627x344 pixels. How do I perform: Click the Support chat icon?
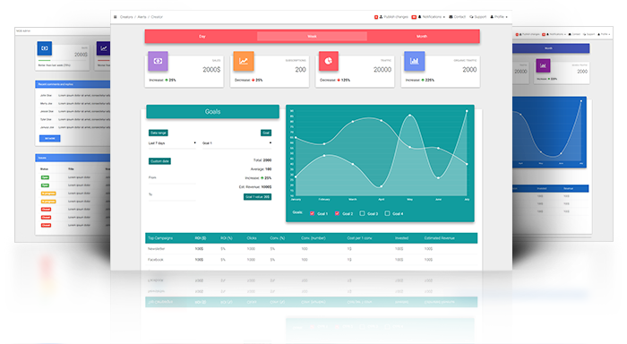pyautogui.click(x=471, y=17)
